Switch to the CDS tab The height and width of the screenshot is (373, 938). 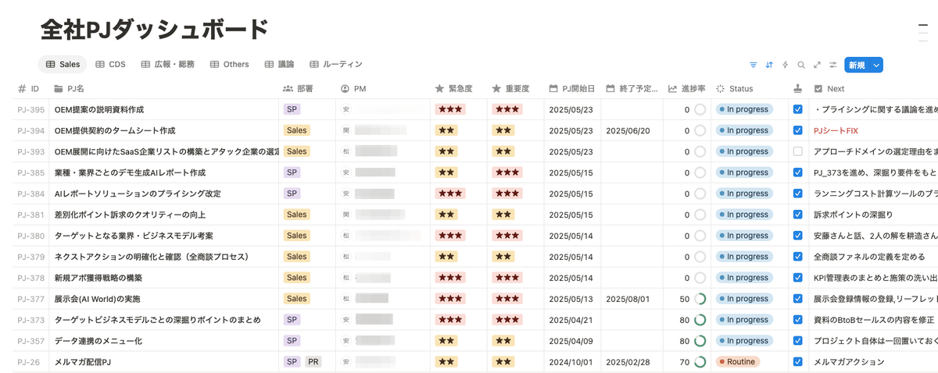point(110,65)
